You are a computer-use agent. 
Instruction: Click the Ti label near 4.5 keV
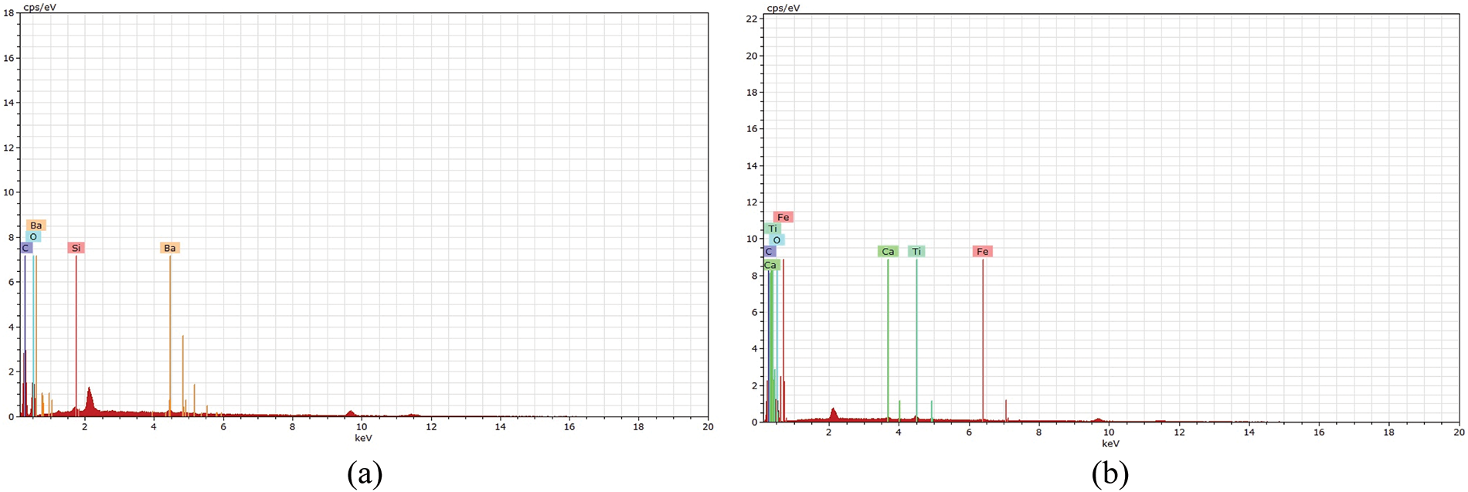click(x=916, y=252)
